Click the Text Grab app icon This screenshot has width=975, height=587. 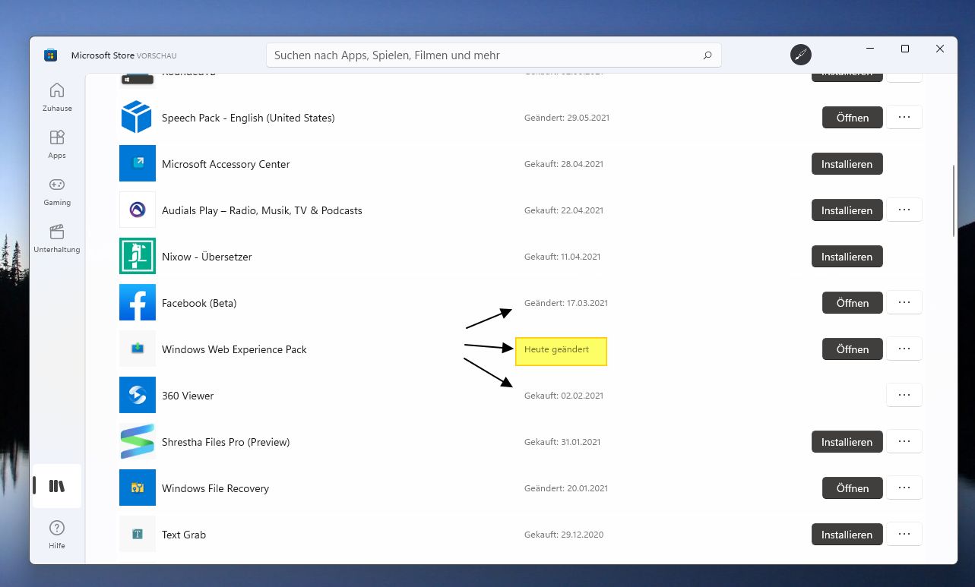(138, 534)
